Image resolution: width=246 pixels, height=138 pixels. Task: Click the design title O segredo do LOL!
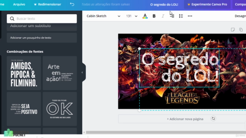[164, 5]
